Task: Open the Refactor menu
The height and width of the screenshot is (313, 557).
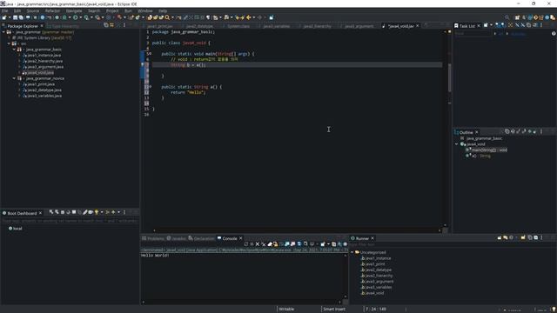Action: 52,11
